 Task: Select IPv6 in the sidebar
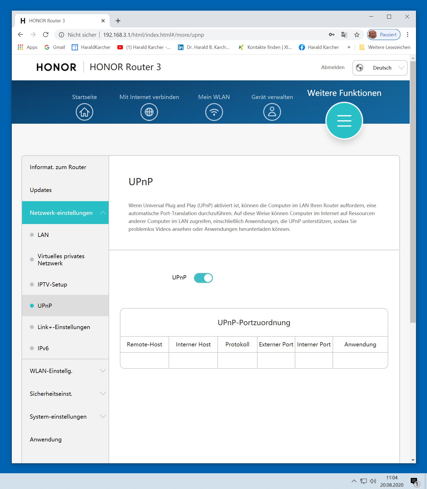point(65,348)
